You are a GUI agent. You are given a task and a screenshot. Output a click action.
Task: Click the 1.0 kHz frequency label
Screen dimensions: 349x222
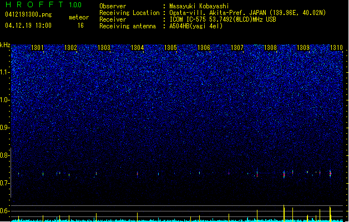tap(5, 100)
